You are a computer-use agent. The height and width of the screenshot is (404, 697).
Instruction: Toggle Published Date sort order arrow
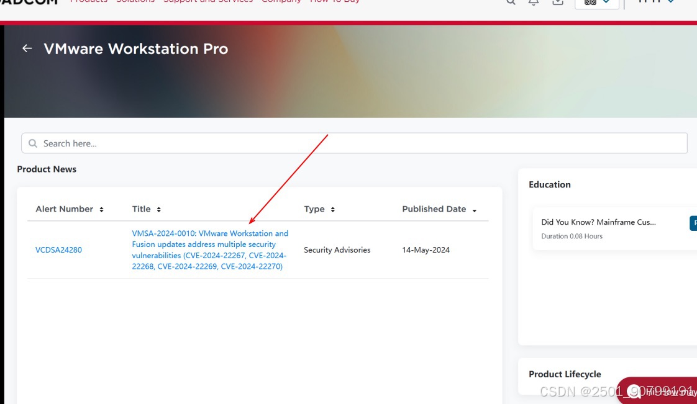point(475,210)
